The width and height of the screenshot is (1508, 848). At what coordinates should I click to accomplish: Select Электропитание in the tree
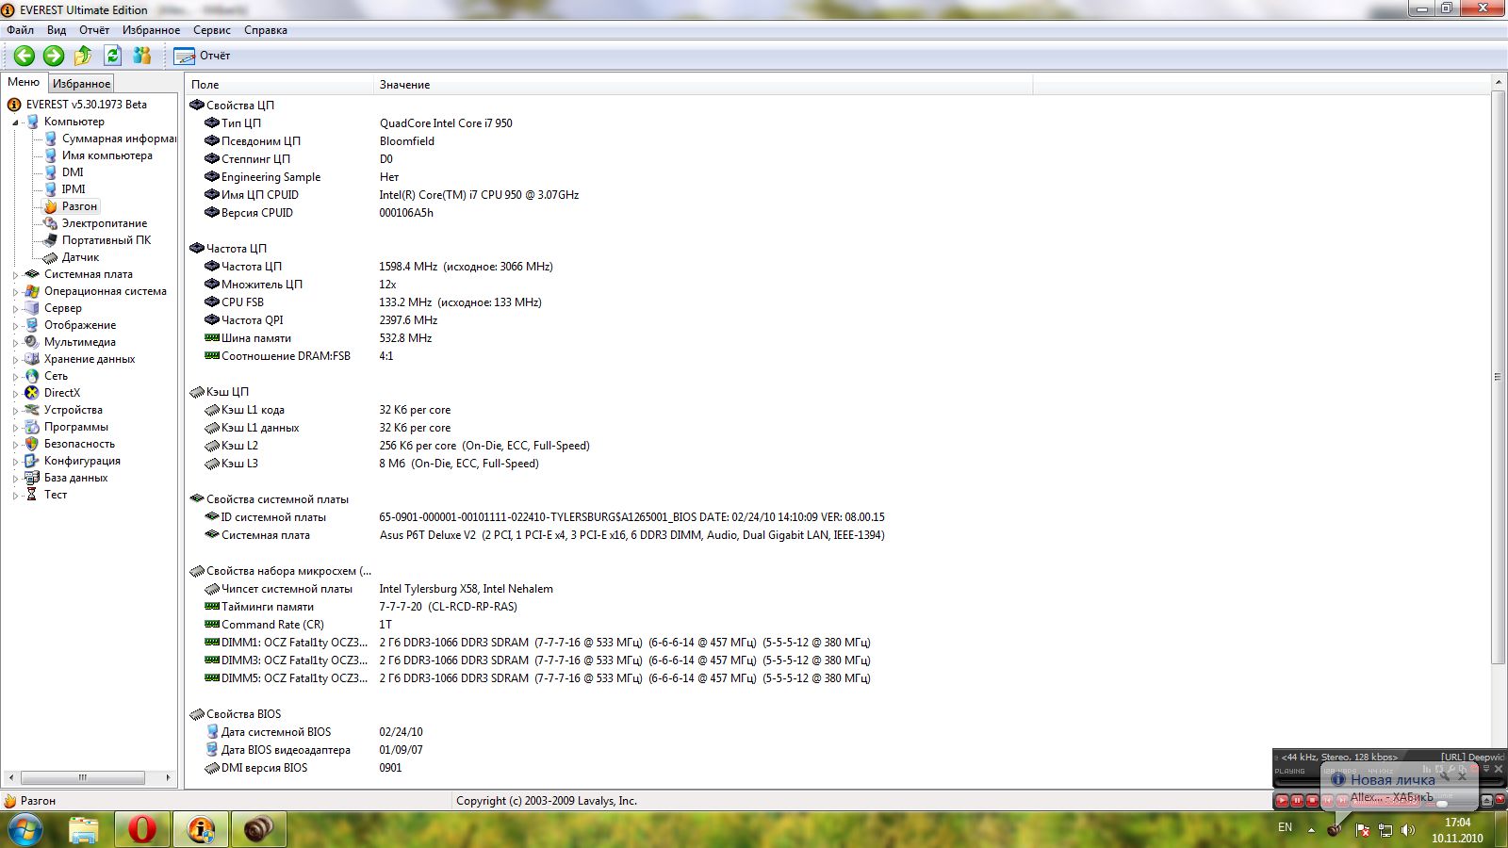[104, 223]
